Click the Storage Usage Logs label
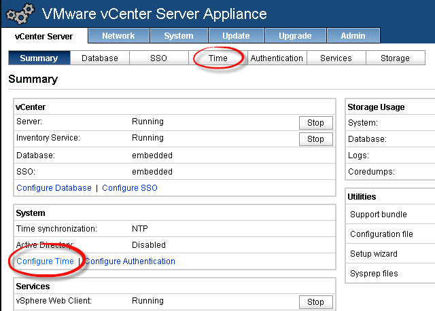The height and width of the screenshot is (311, 435). pyautogui.click(x=358, y=155)
